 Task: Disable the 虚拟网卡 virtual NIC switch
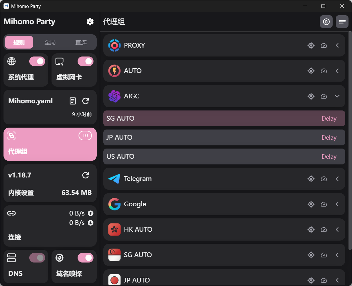85,61
